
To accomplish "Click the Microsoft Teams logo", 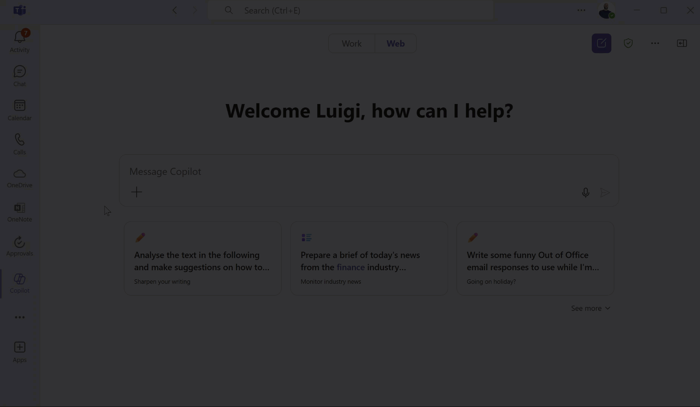I will click(20, 10).
